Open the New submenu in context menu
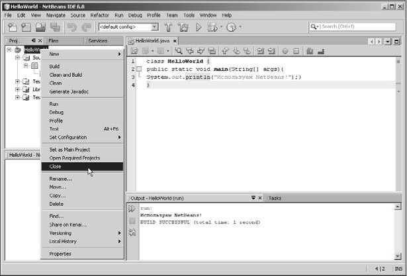This screenshot has height=276, width=407. pos(82,54)
